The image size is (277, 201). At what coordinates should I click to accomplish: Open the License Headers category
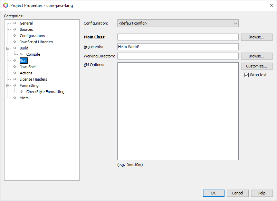coord(34,79)
